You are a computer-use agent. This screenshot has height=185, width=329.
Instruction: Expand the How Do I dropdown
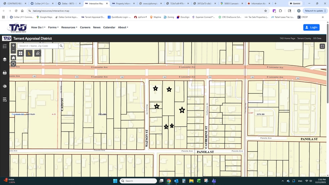coord(38,27)
